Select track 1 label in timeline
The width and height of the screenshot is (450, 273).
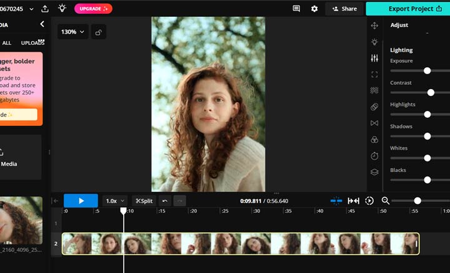[x=56, y=223]
